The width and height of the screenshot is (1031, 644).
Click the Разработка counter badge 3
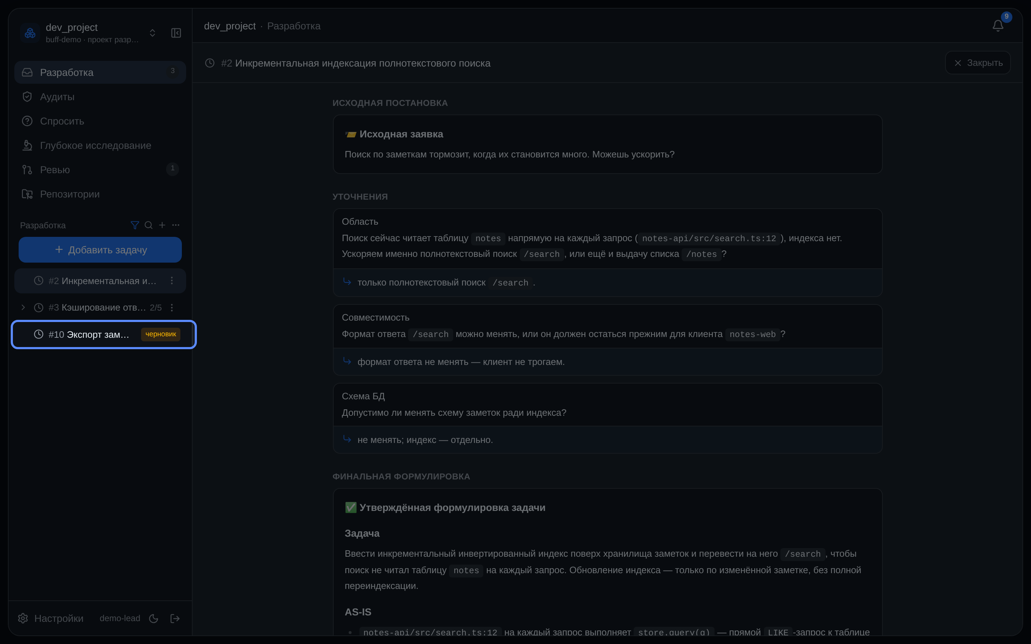(x=173, y=71)
